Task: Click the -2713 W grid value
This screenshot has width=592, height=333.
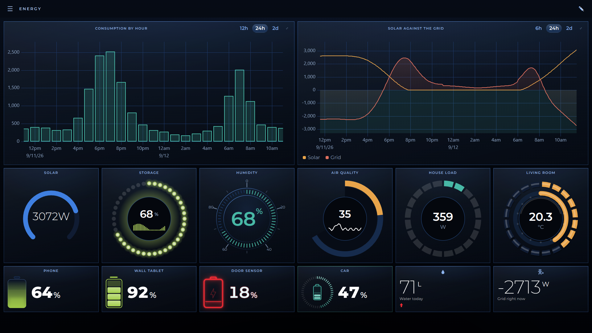Action: 523,287
